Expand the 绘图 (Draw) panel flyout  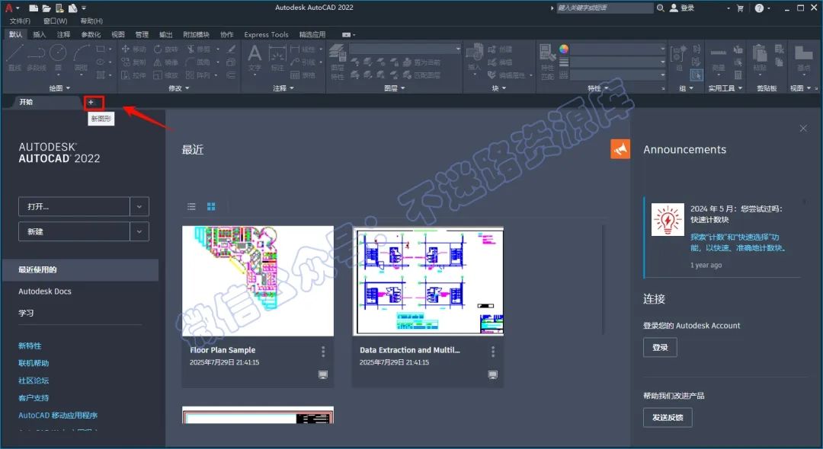point(59,88)
